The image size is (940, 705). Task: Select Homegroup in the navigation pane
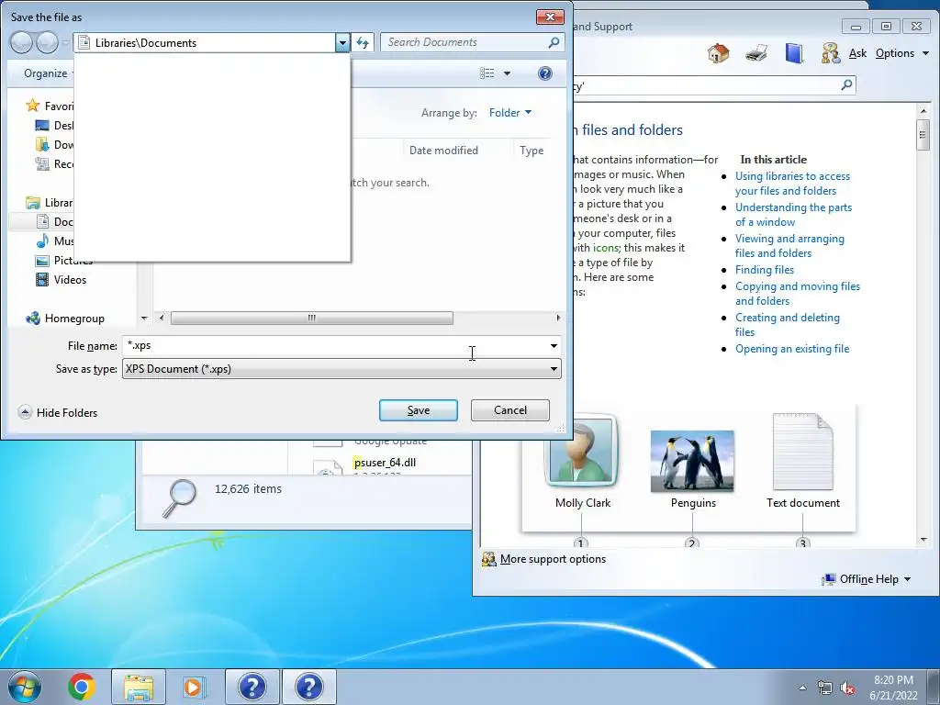click(66, 319)
